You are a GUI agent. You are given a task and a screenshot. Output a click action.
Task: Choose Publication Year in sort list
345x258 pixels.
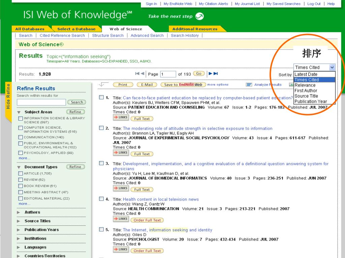click(314, 101)
